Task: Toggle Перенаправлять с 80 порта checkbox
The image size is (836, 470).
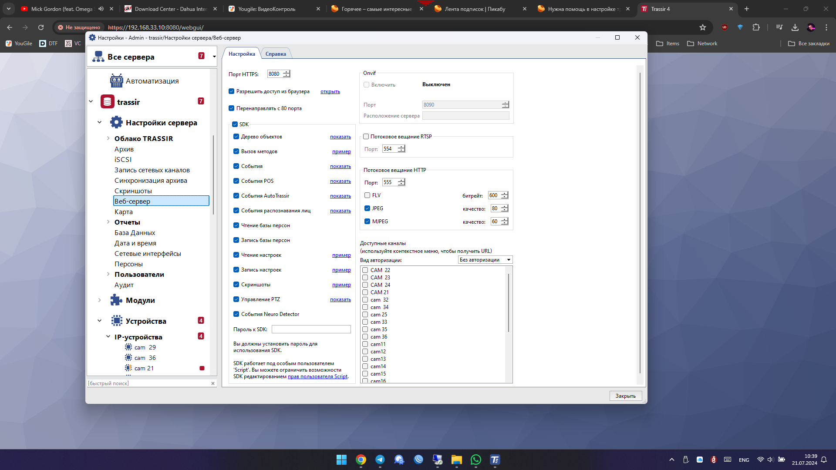Action: (232, 108)
